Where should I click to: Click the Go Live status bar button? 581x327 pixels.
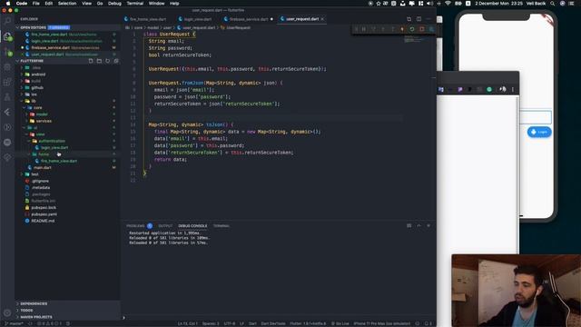tap(340, 323)
